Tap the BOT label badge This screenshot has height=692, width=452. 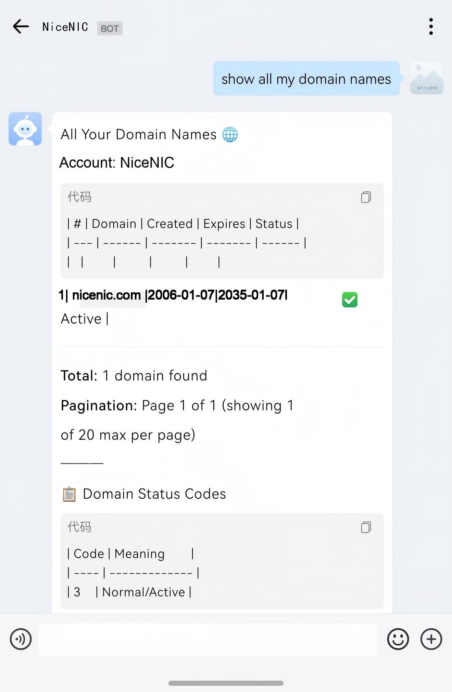click(x=110, y=28)
